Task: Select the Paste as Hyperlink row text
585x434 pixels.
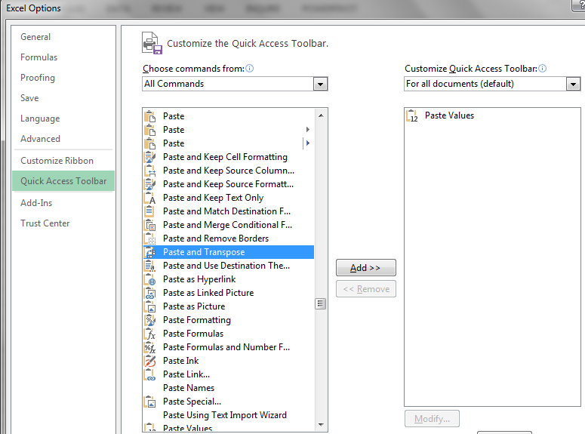Action: [x=199, y=279]
